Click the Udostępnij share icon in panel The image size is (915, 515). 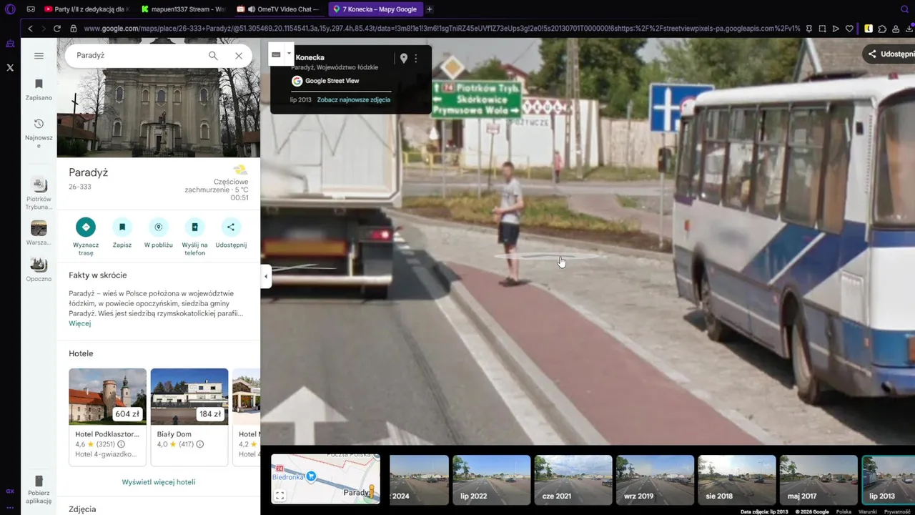click(x=231, y=227)
